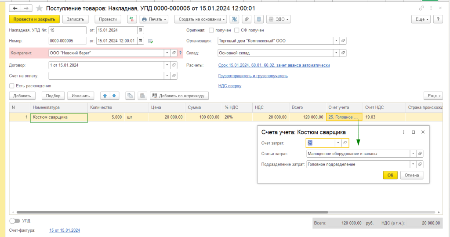The image size is (450, 237).
Task: Enable the Есть расхождения checkbox
Action: pos(12,86)
